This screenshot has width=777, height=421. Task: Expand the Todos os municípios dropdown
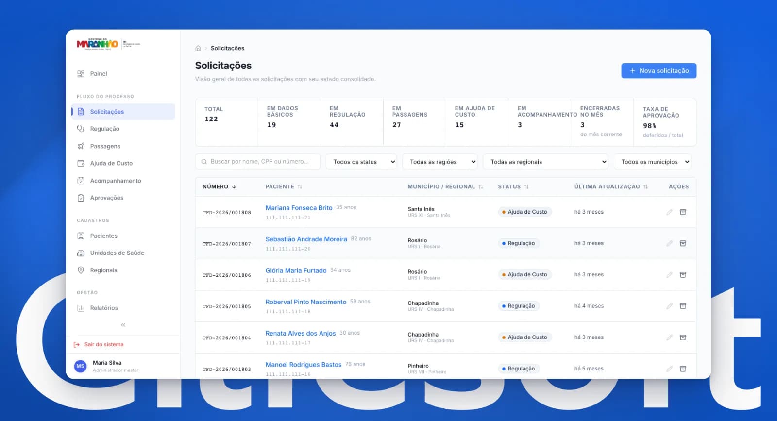pyautogui.click(x=653, y=162)
